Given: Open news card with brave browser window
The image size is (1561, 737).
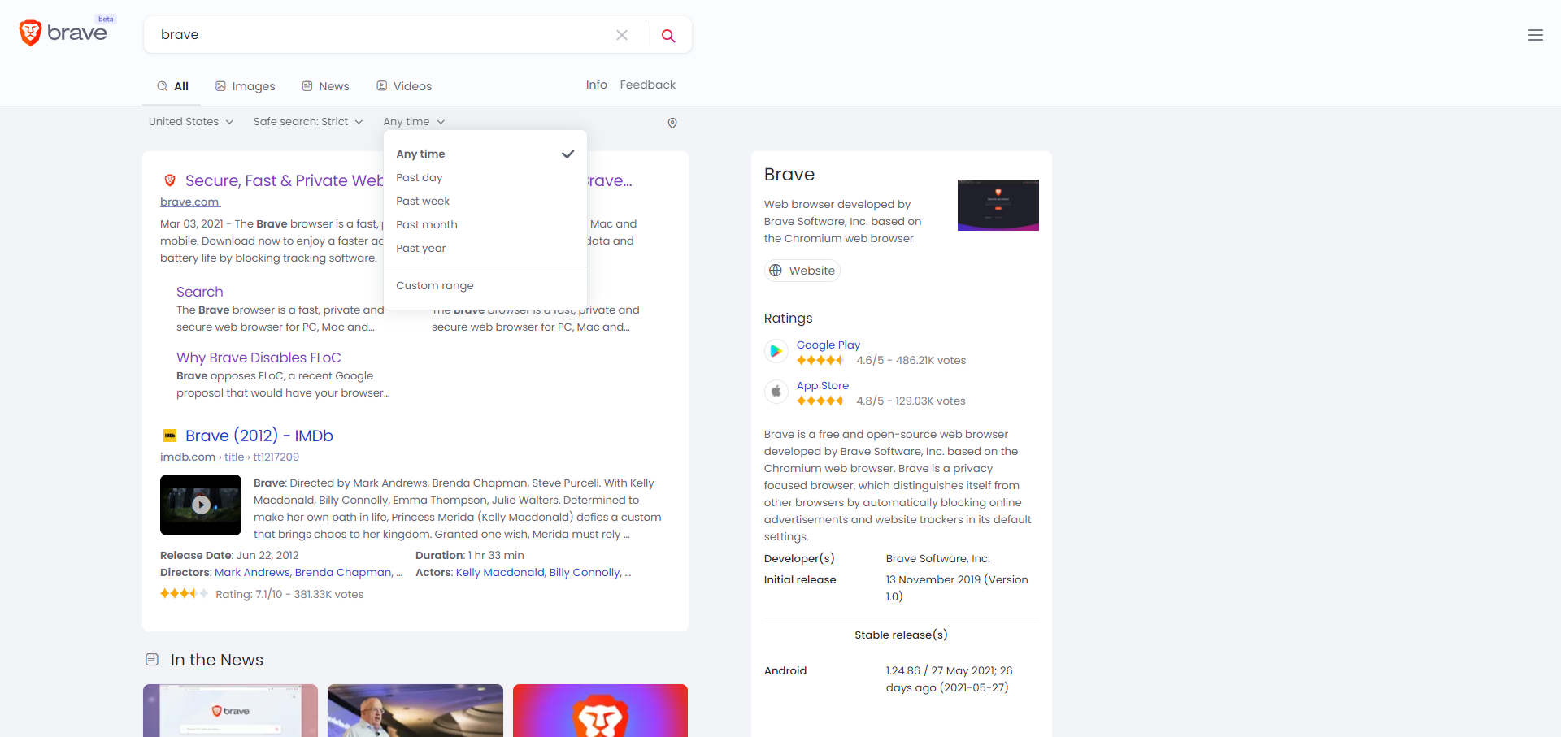Looking at the screenshot, I should 230,710.
